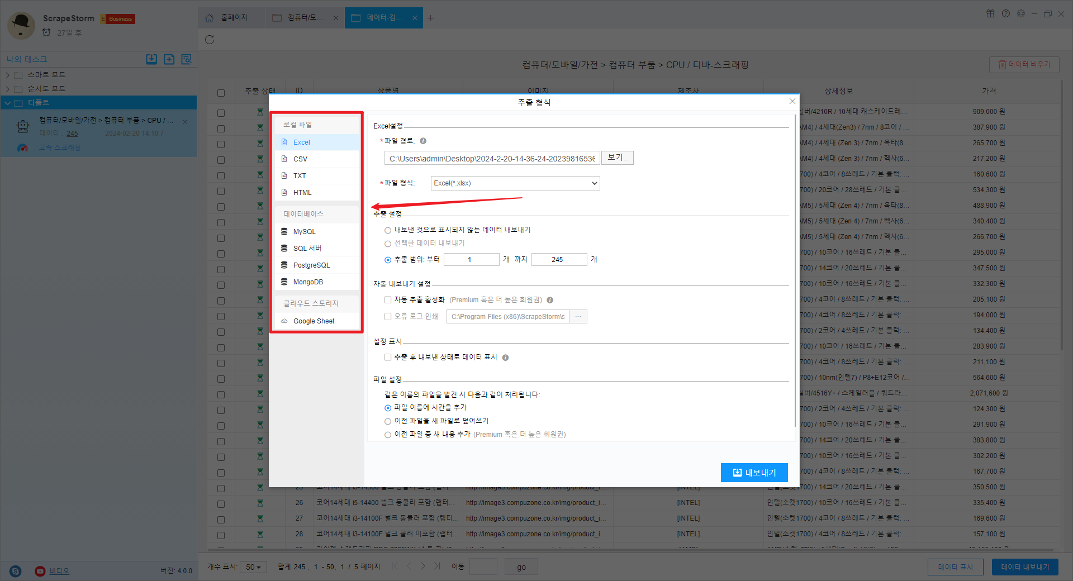Go to the first page arrow icon
This screenshot has width=1073, height=581.
click(x=395, y=566)
